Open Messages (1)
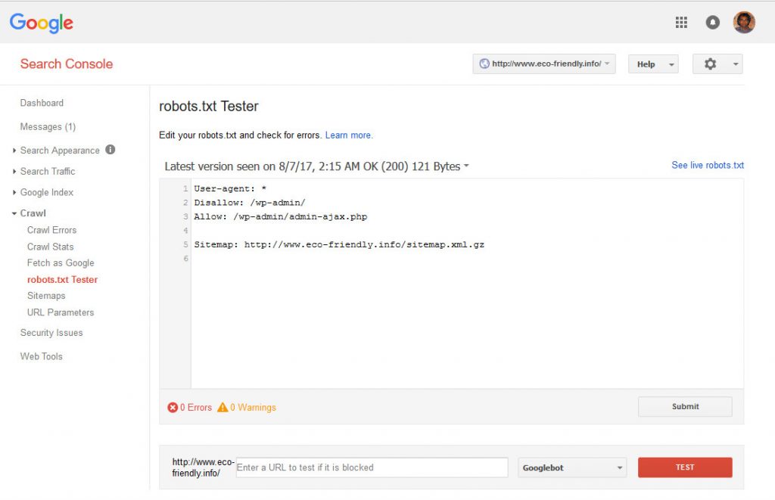The width and height of the screenshot is (775, 500). [x=48, y=126]
